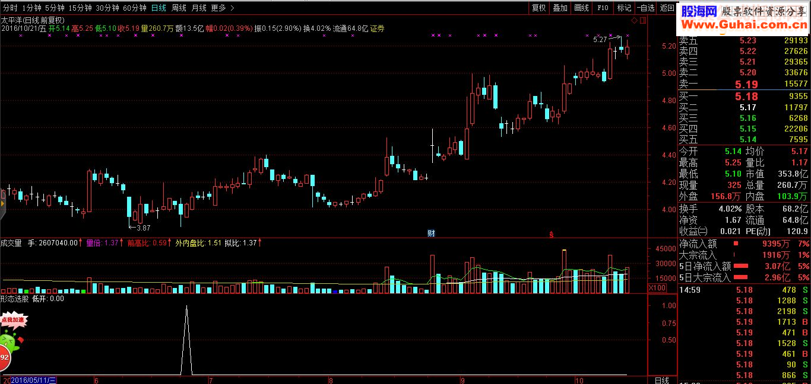Click the 外内盘比: 1.51 indicator value
The image size is (811, 384).
tap(198, 242)
